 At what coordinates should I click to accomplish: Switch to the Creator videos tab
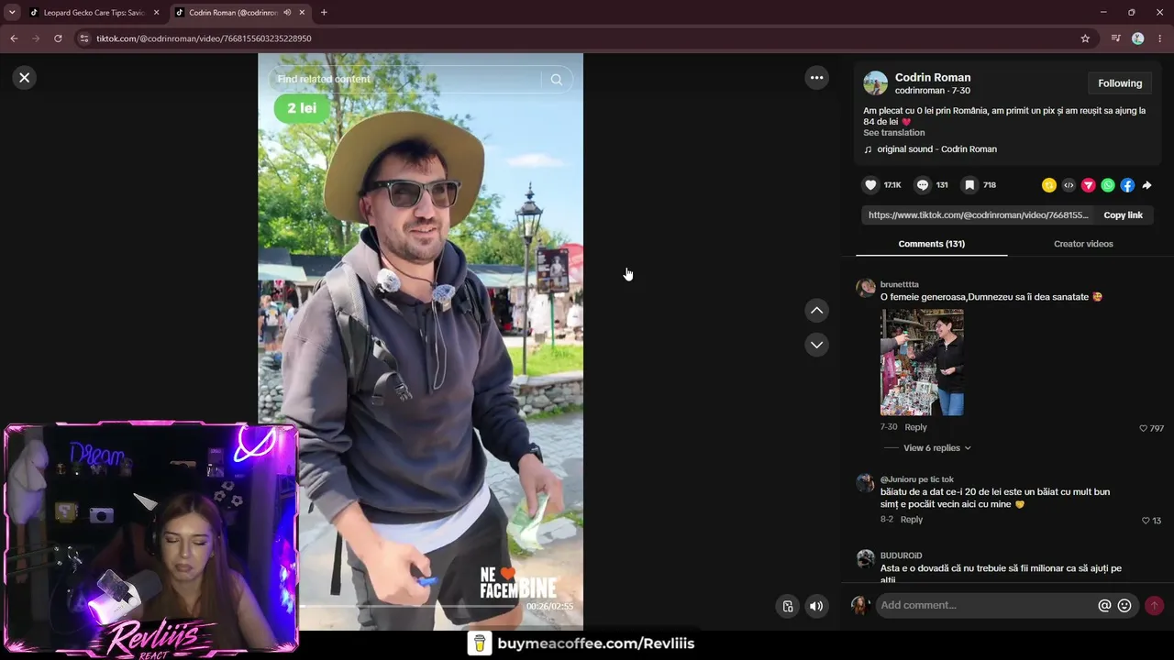1083,244
